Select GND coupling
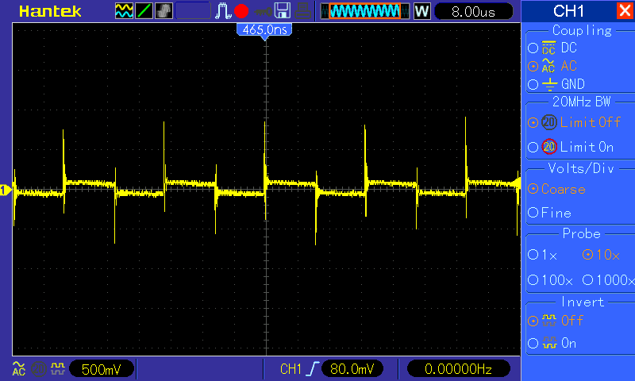 point(556,84)
